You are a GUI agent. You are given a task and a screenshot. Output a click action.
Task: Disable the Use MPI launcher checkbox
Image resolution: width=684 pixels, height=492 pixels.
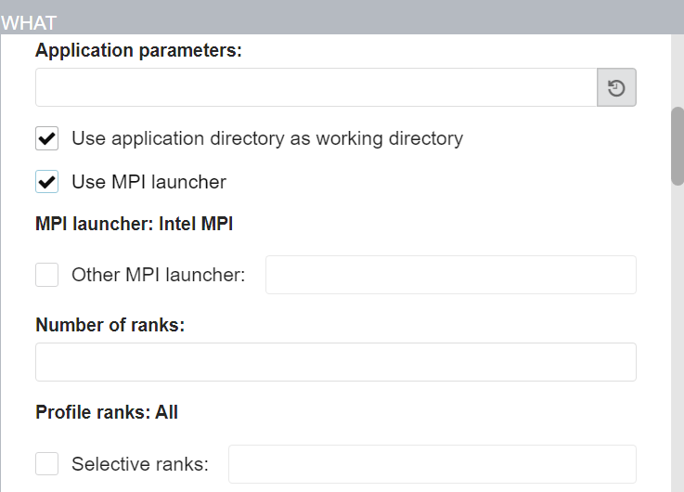click(x=47, y=182)
